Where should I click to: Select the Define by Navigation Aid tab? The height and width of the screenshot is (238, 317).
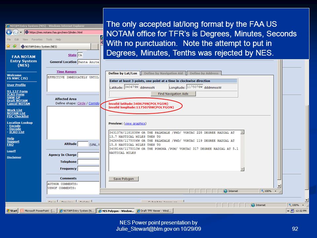[163, 73]
